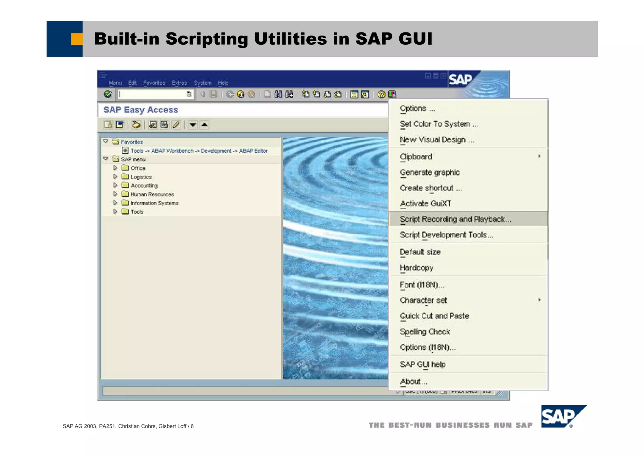Click the Create Shortcut toolbar icon

[365, 94]
